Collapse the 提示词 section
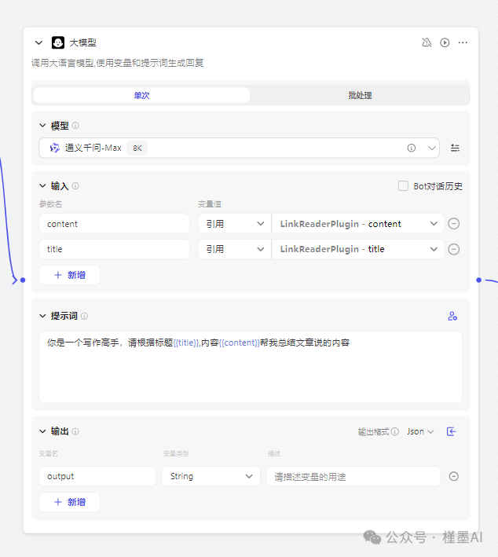Screen dimensions: 498x557 pyautogui.click(x=42, y=316)
